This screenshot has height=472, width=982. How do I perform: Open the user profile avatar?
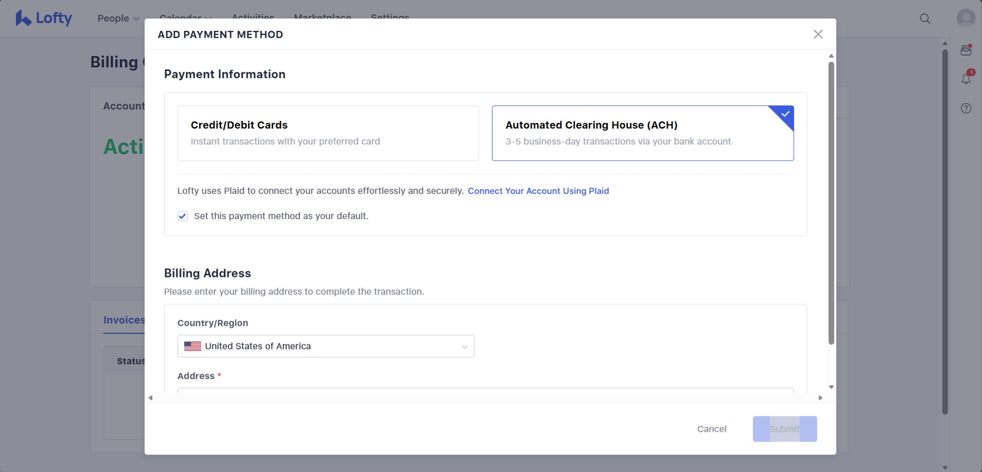click(x=966, y=18)
